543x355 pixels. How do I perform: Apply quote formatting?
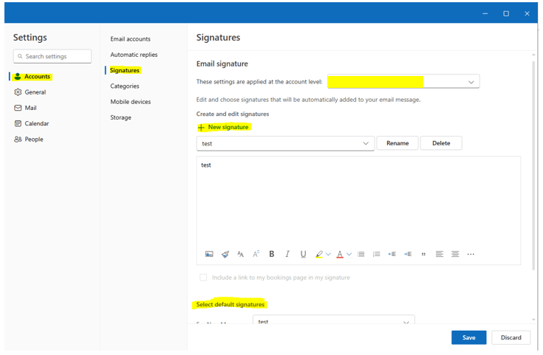[x=423, y=255]
